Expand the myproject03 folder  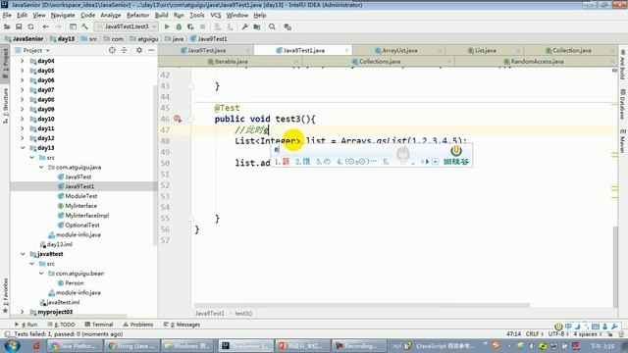[23, 312]
